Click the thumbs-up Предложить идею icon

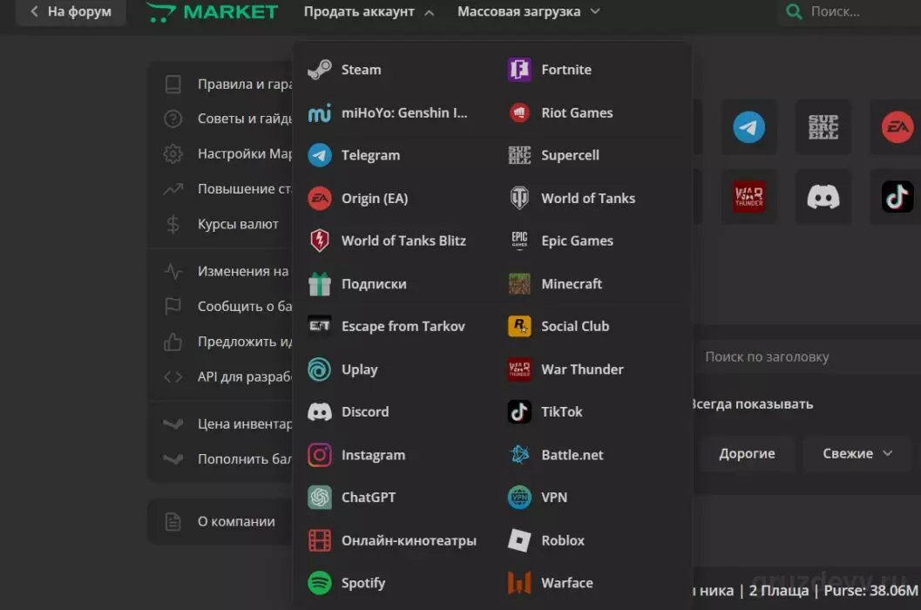(173, 342)
